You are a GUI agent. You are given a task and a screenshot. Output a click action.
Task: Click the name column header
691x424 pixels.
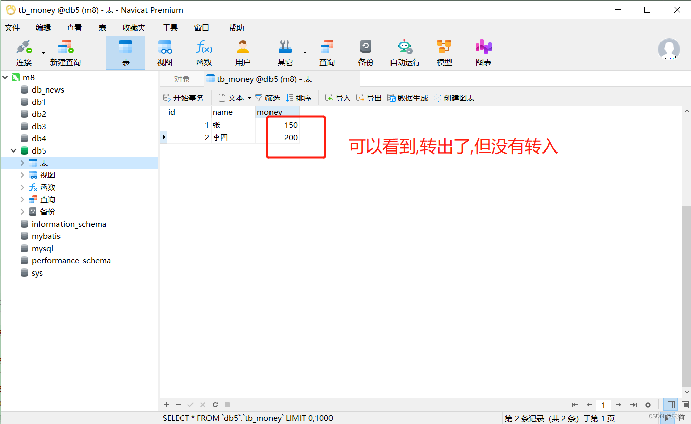(233, 112)
